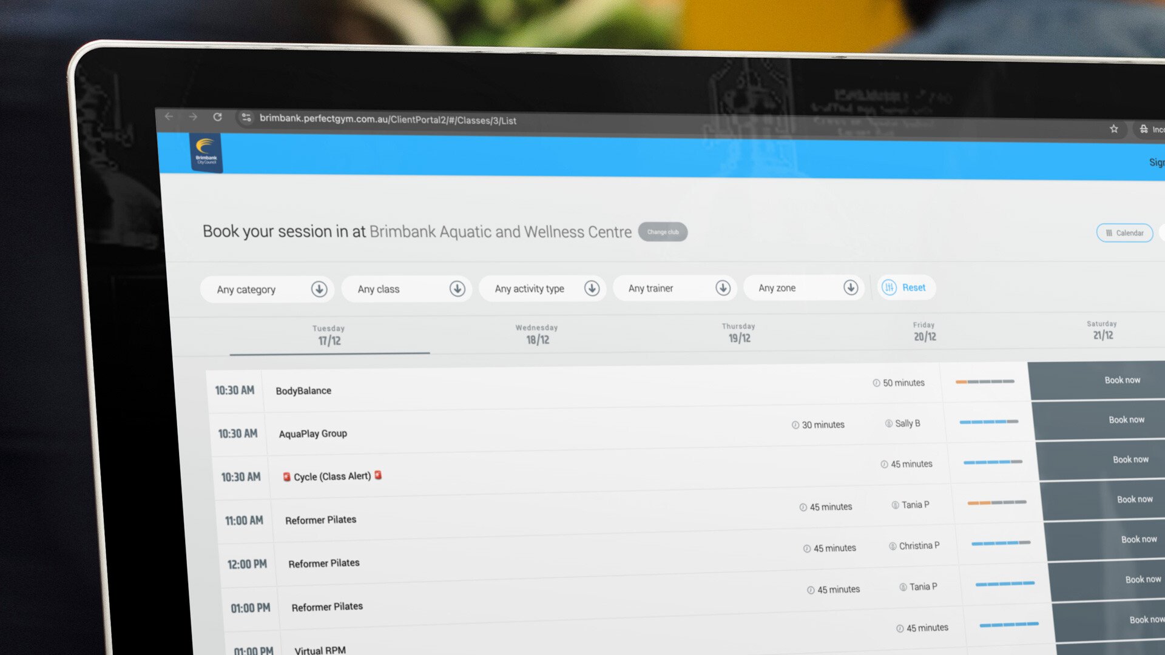Open the Any trainer dropdown
Image resolution: width=1165 pixels, height=655 pixels.
click(x=723, y=288)
